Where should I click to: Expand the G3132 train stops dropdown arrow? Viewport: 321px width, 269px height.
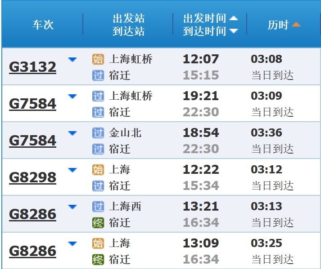(72, 59)
